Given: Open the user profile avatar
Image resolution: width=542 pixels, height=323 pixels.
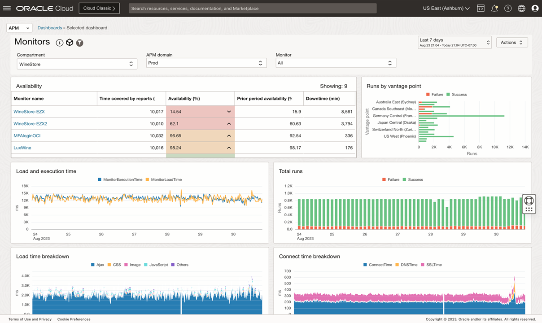Looking at the screenshot, I should pos(534,8).
